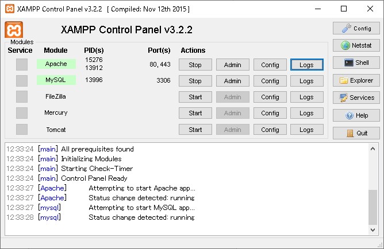384x249 pixels.
Task: Launch the Shell console
Action: 356,63
